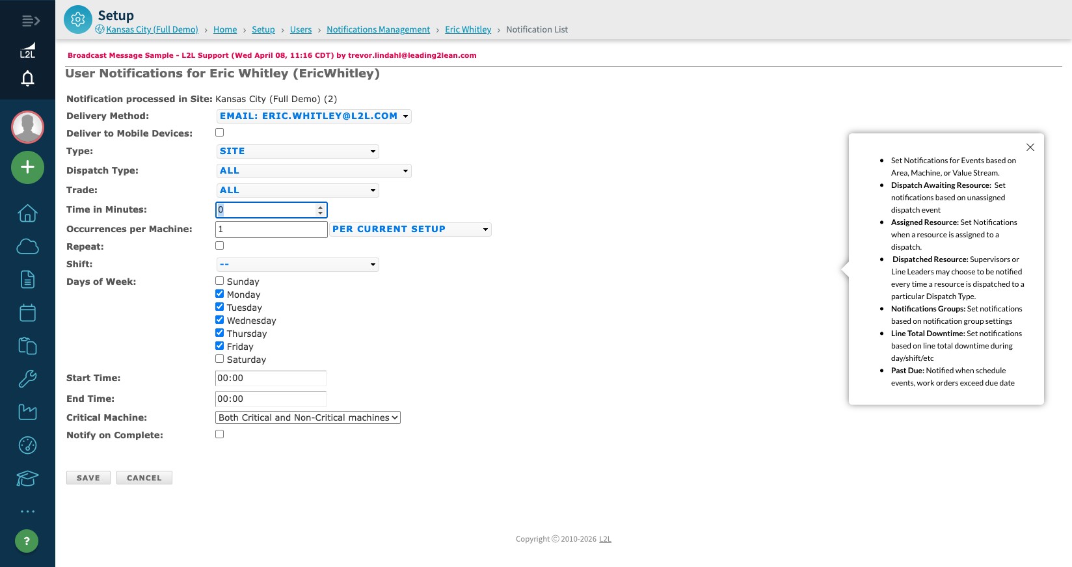Open the Critical Machine dropdown
The height and width of the screenshot is (567, 1072).
308,417
